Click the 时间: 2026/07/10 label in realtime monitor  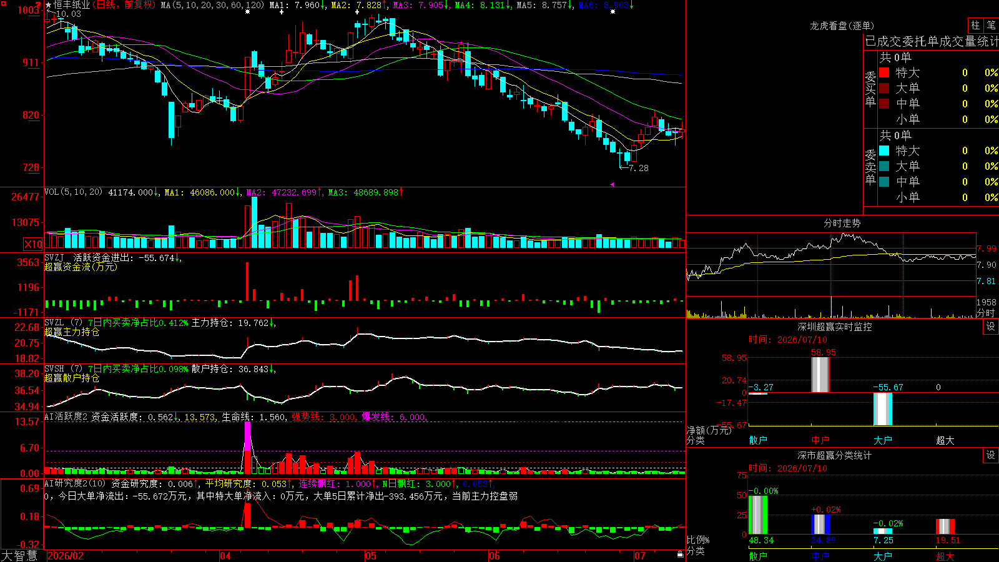(788, 340)
